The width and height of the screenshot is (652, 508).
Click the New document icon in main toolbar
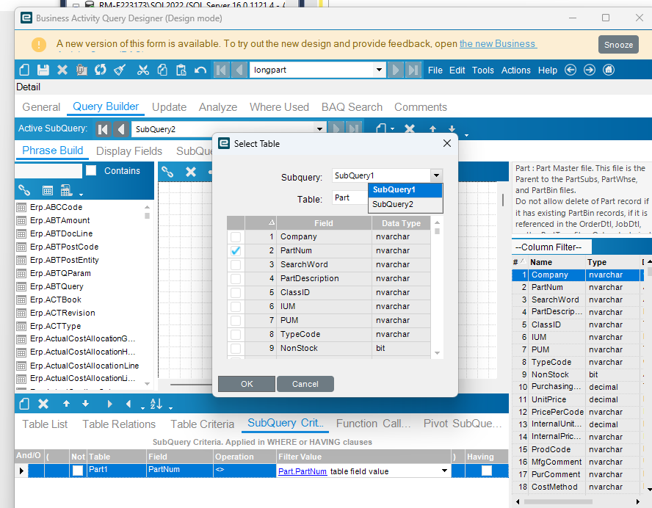pos(24,70)
